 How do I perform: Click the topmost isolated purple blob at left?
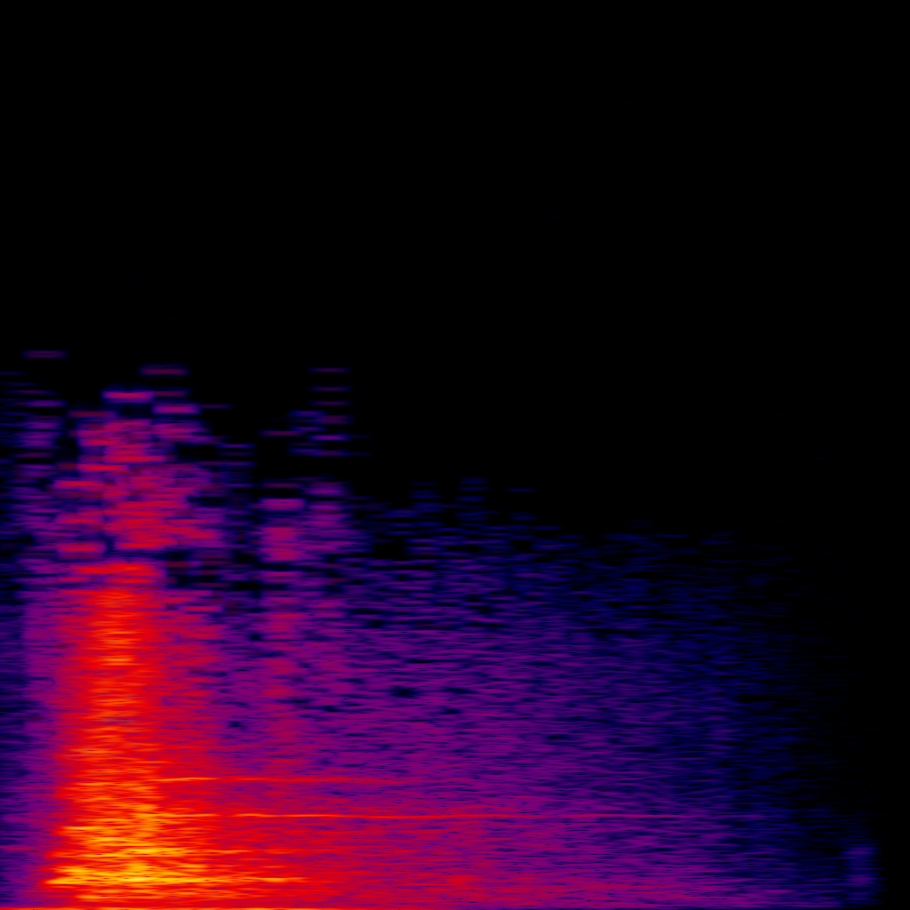coord(44,354)
